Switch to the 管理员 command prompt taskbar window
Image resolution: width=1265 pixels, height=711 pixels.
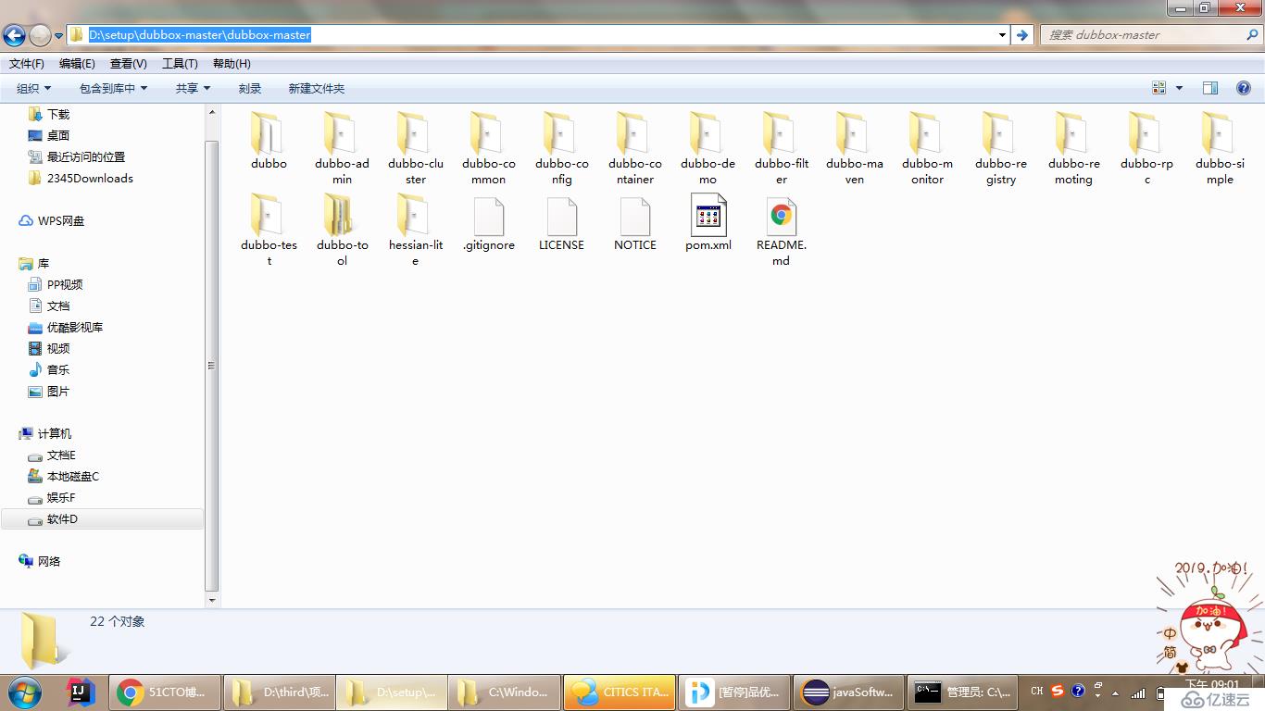[963, 692]
